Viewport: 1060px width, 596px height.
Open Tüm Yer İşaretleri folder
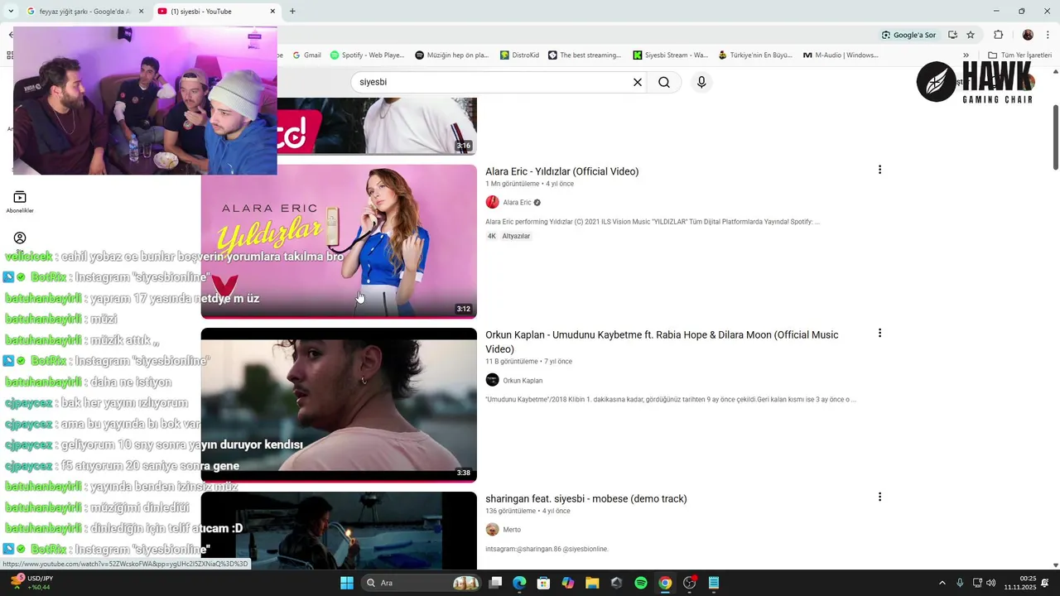click(1019, 55)
